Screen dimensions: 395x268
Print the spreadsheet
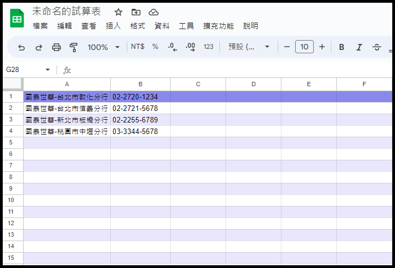56,47
